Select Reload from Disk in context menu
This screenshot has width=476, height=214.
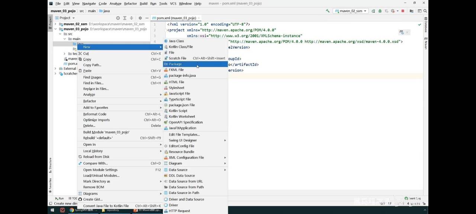pyautogui.click(x=120, y=157)
